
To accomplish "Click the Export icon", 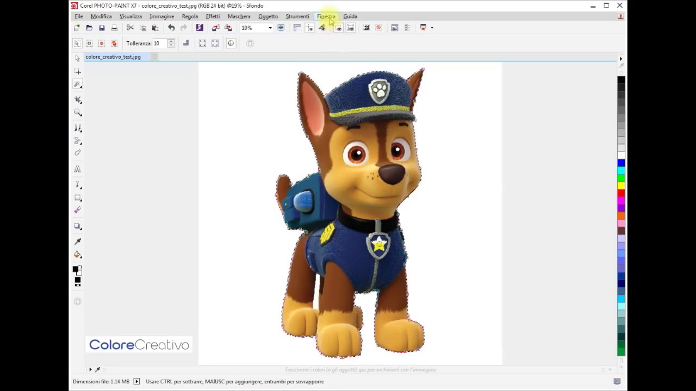I will (228, 28).
